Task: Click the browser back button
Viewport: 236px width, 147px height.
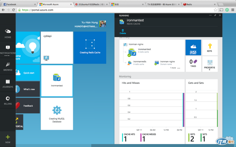Action: pyautogui.click(x=3, y=10)
